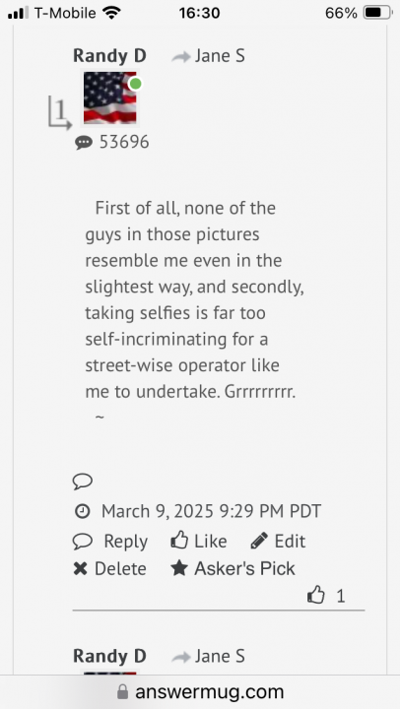Click the Edit text button
Image resolution: width=400 pixels, height=709 pixels.
click(290, 541)
